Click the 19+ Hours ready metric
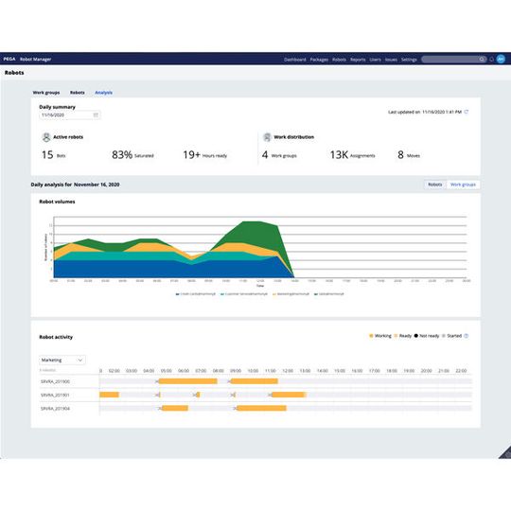Viewport: 511px width, 511px height. tap(204, 155)
